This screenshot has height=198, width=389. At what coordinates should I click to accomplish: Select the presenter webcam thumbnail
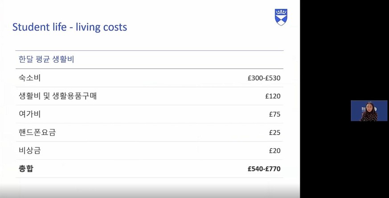(x=369, y=110)
